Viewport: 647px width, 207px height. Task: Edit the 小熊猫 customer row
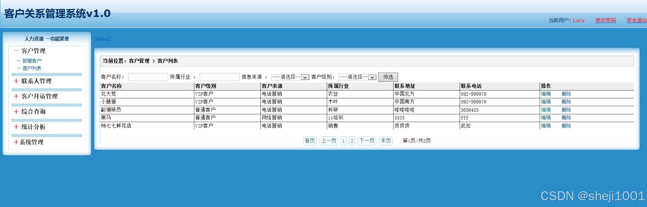pos(546,102)
